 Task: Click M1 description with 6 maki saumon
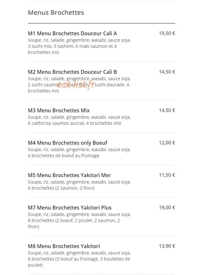pos(79,46)
